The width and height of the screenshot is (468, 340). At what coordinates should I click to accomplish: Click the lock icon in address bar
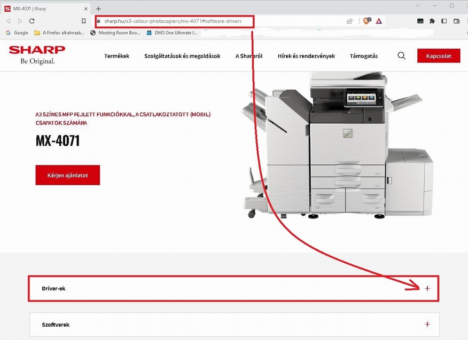(x=98, y=21)
